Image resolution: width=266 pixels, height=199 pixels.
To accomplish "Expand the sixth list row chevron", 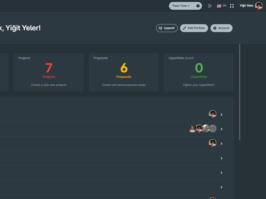I will 222,187.
